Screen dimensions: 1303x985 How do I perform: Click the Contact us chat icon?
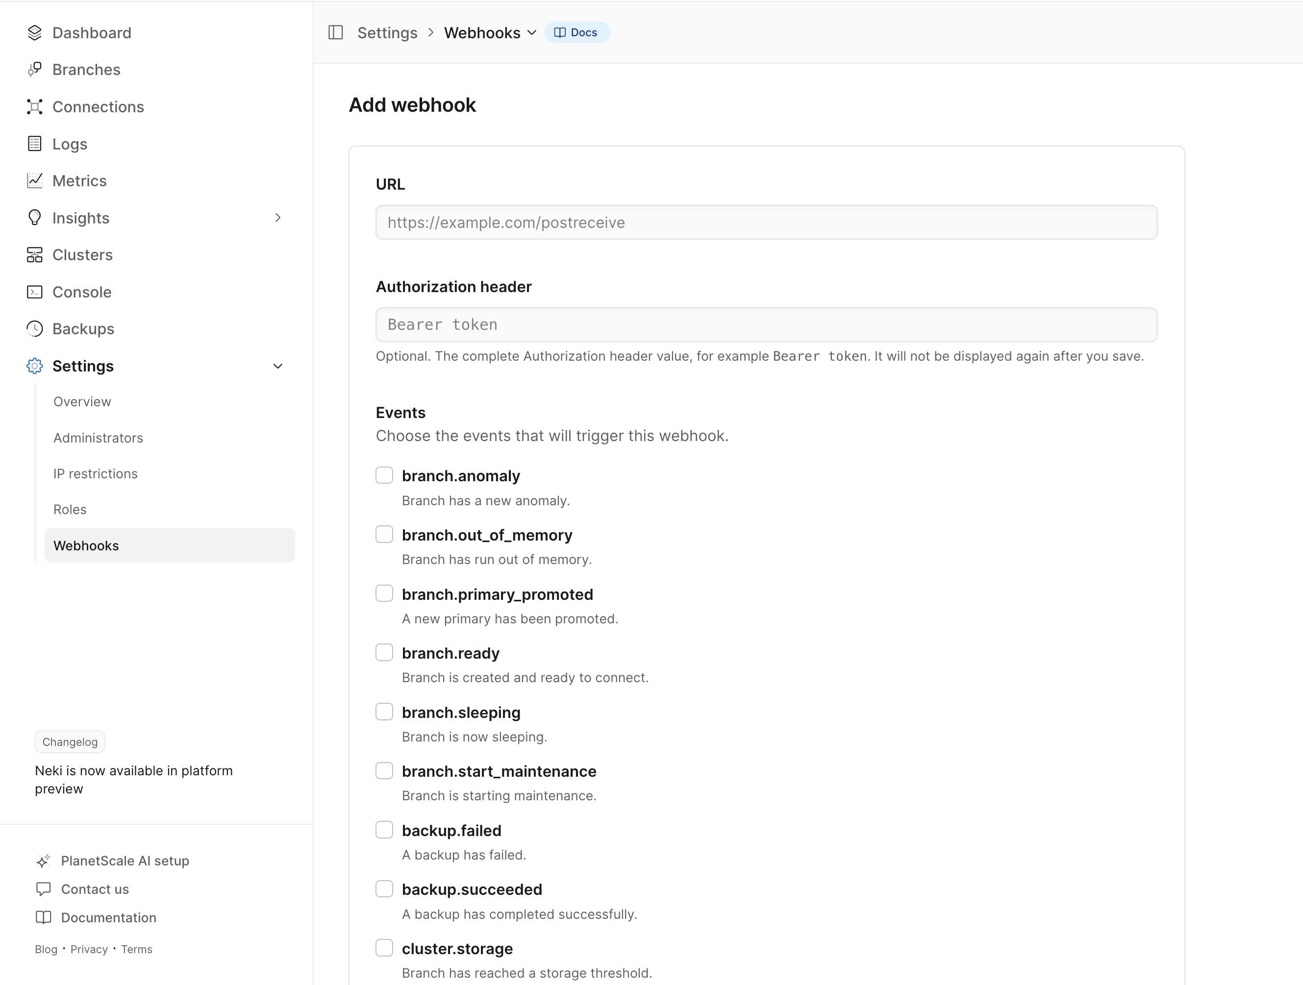(x=44, y=889)
